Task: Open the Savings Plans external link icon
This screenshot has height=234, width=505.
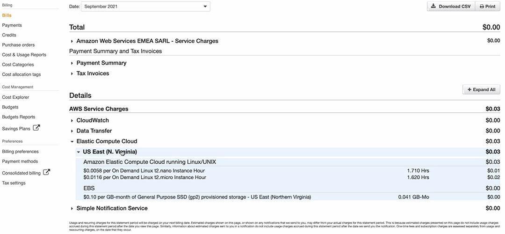Action: click(x=37, y=128)
